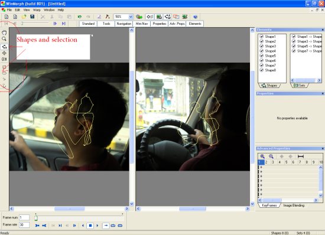Screen dimensions: 325x235
Task: Open the File menu
Action: pos(9,10)
